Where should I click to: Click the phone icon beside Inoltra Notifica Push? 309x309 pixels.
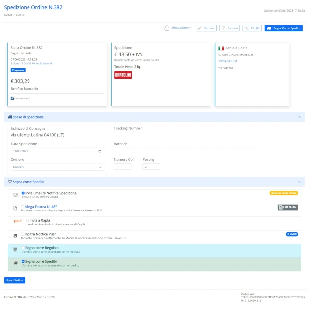point(15,236)
